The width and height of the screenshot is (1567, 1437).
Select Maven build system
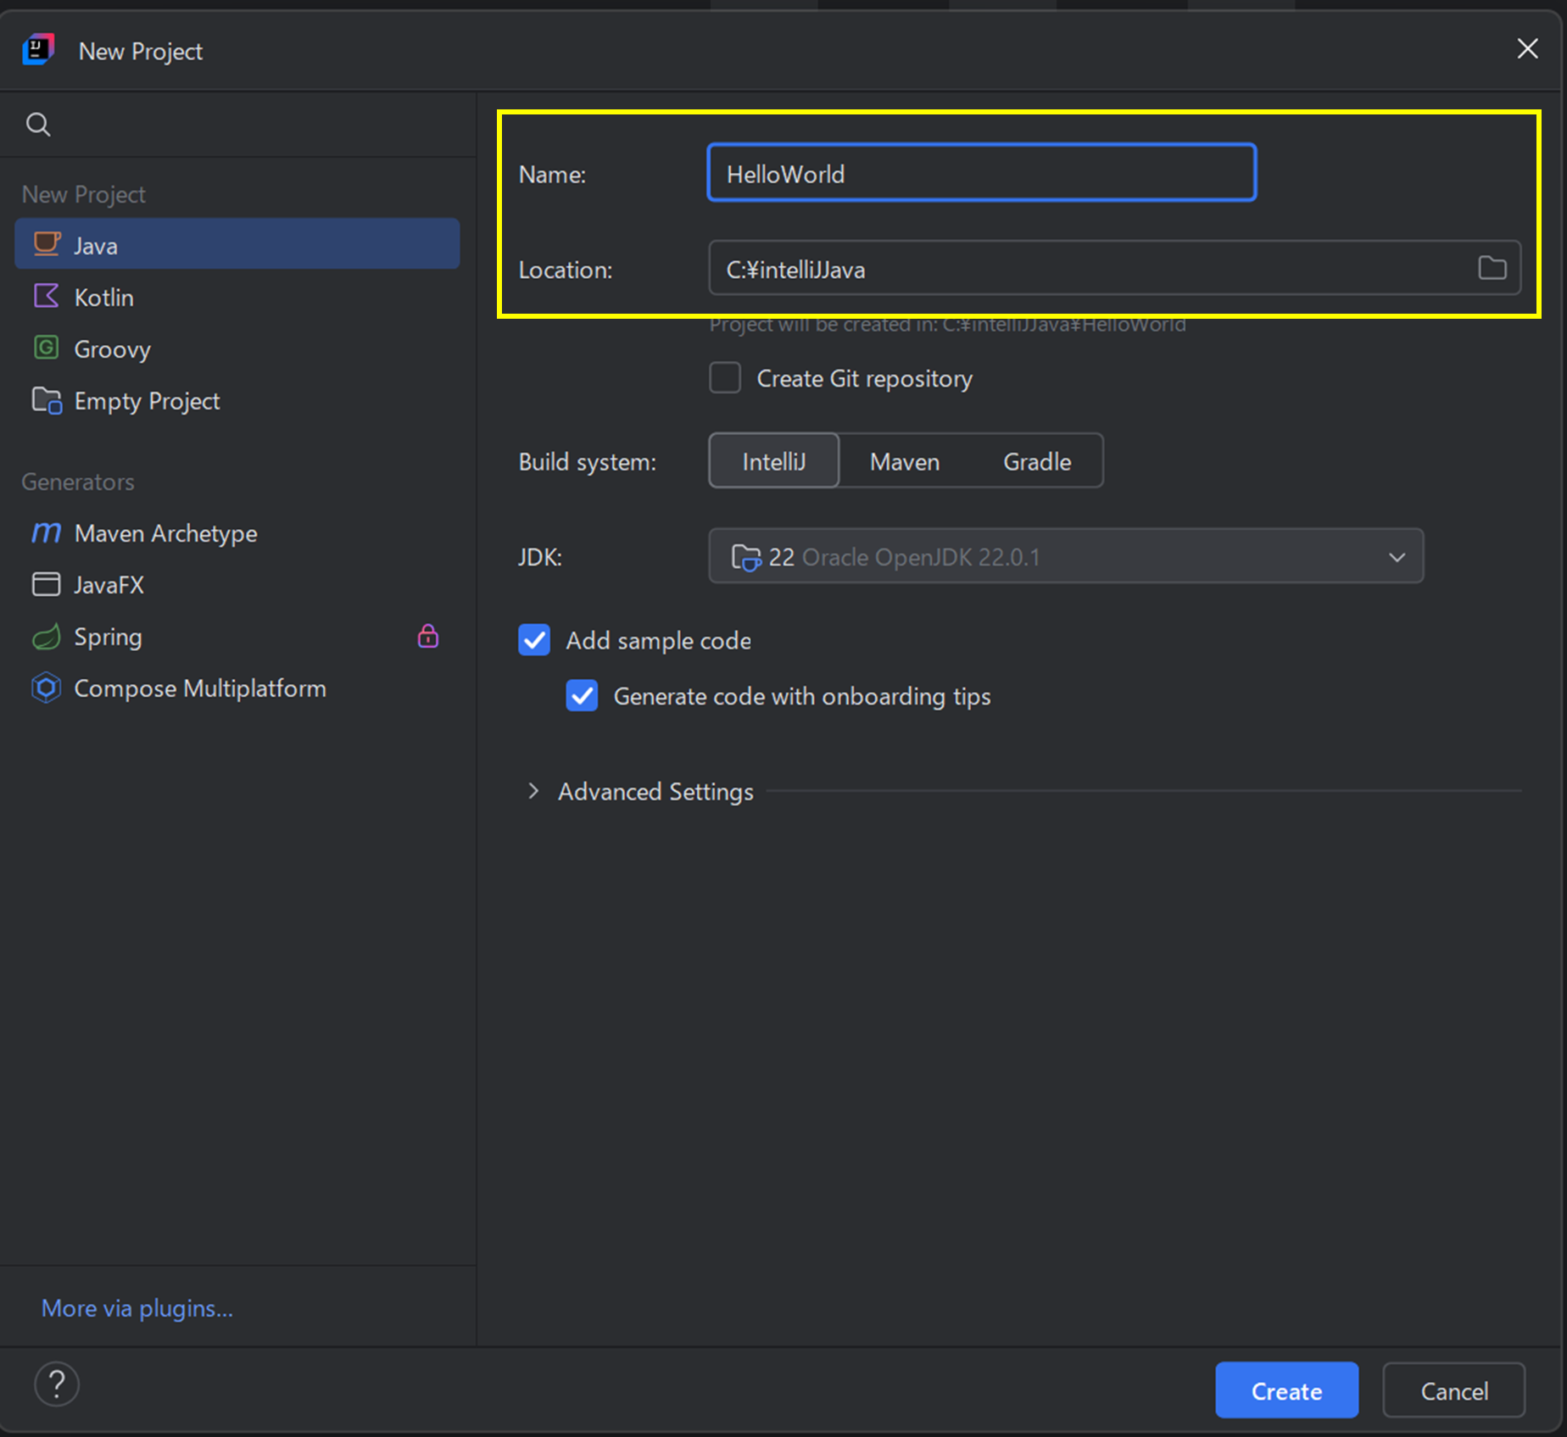tap(905, 461)
